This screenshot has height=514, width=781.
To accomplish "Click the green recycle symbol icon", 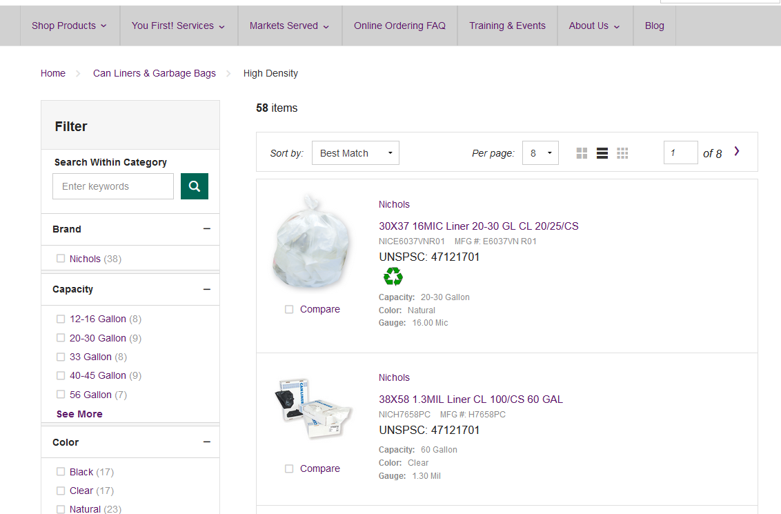I will pyautogui.click(x=393, y=277).
